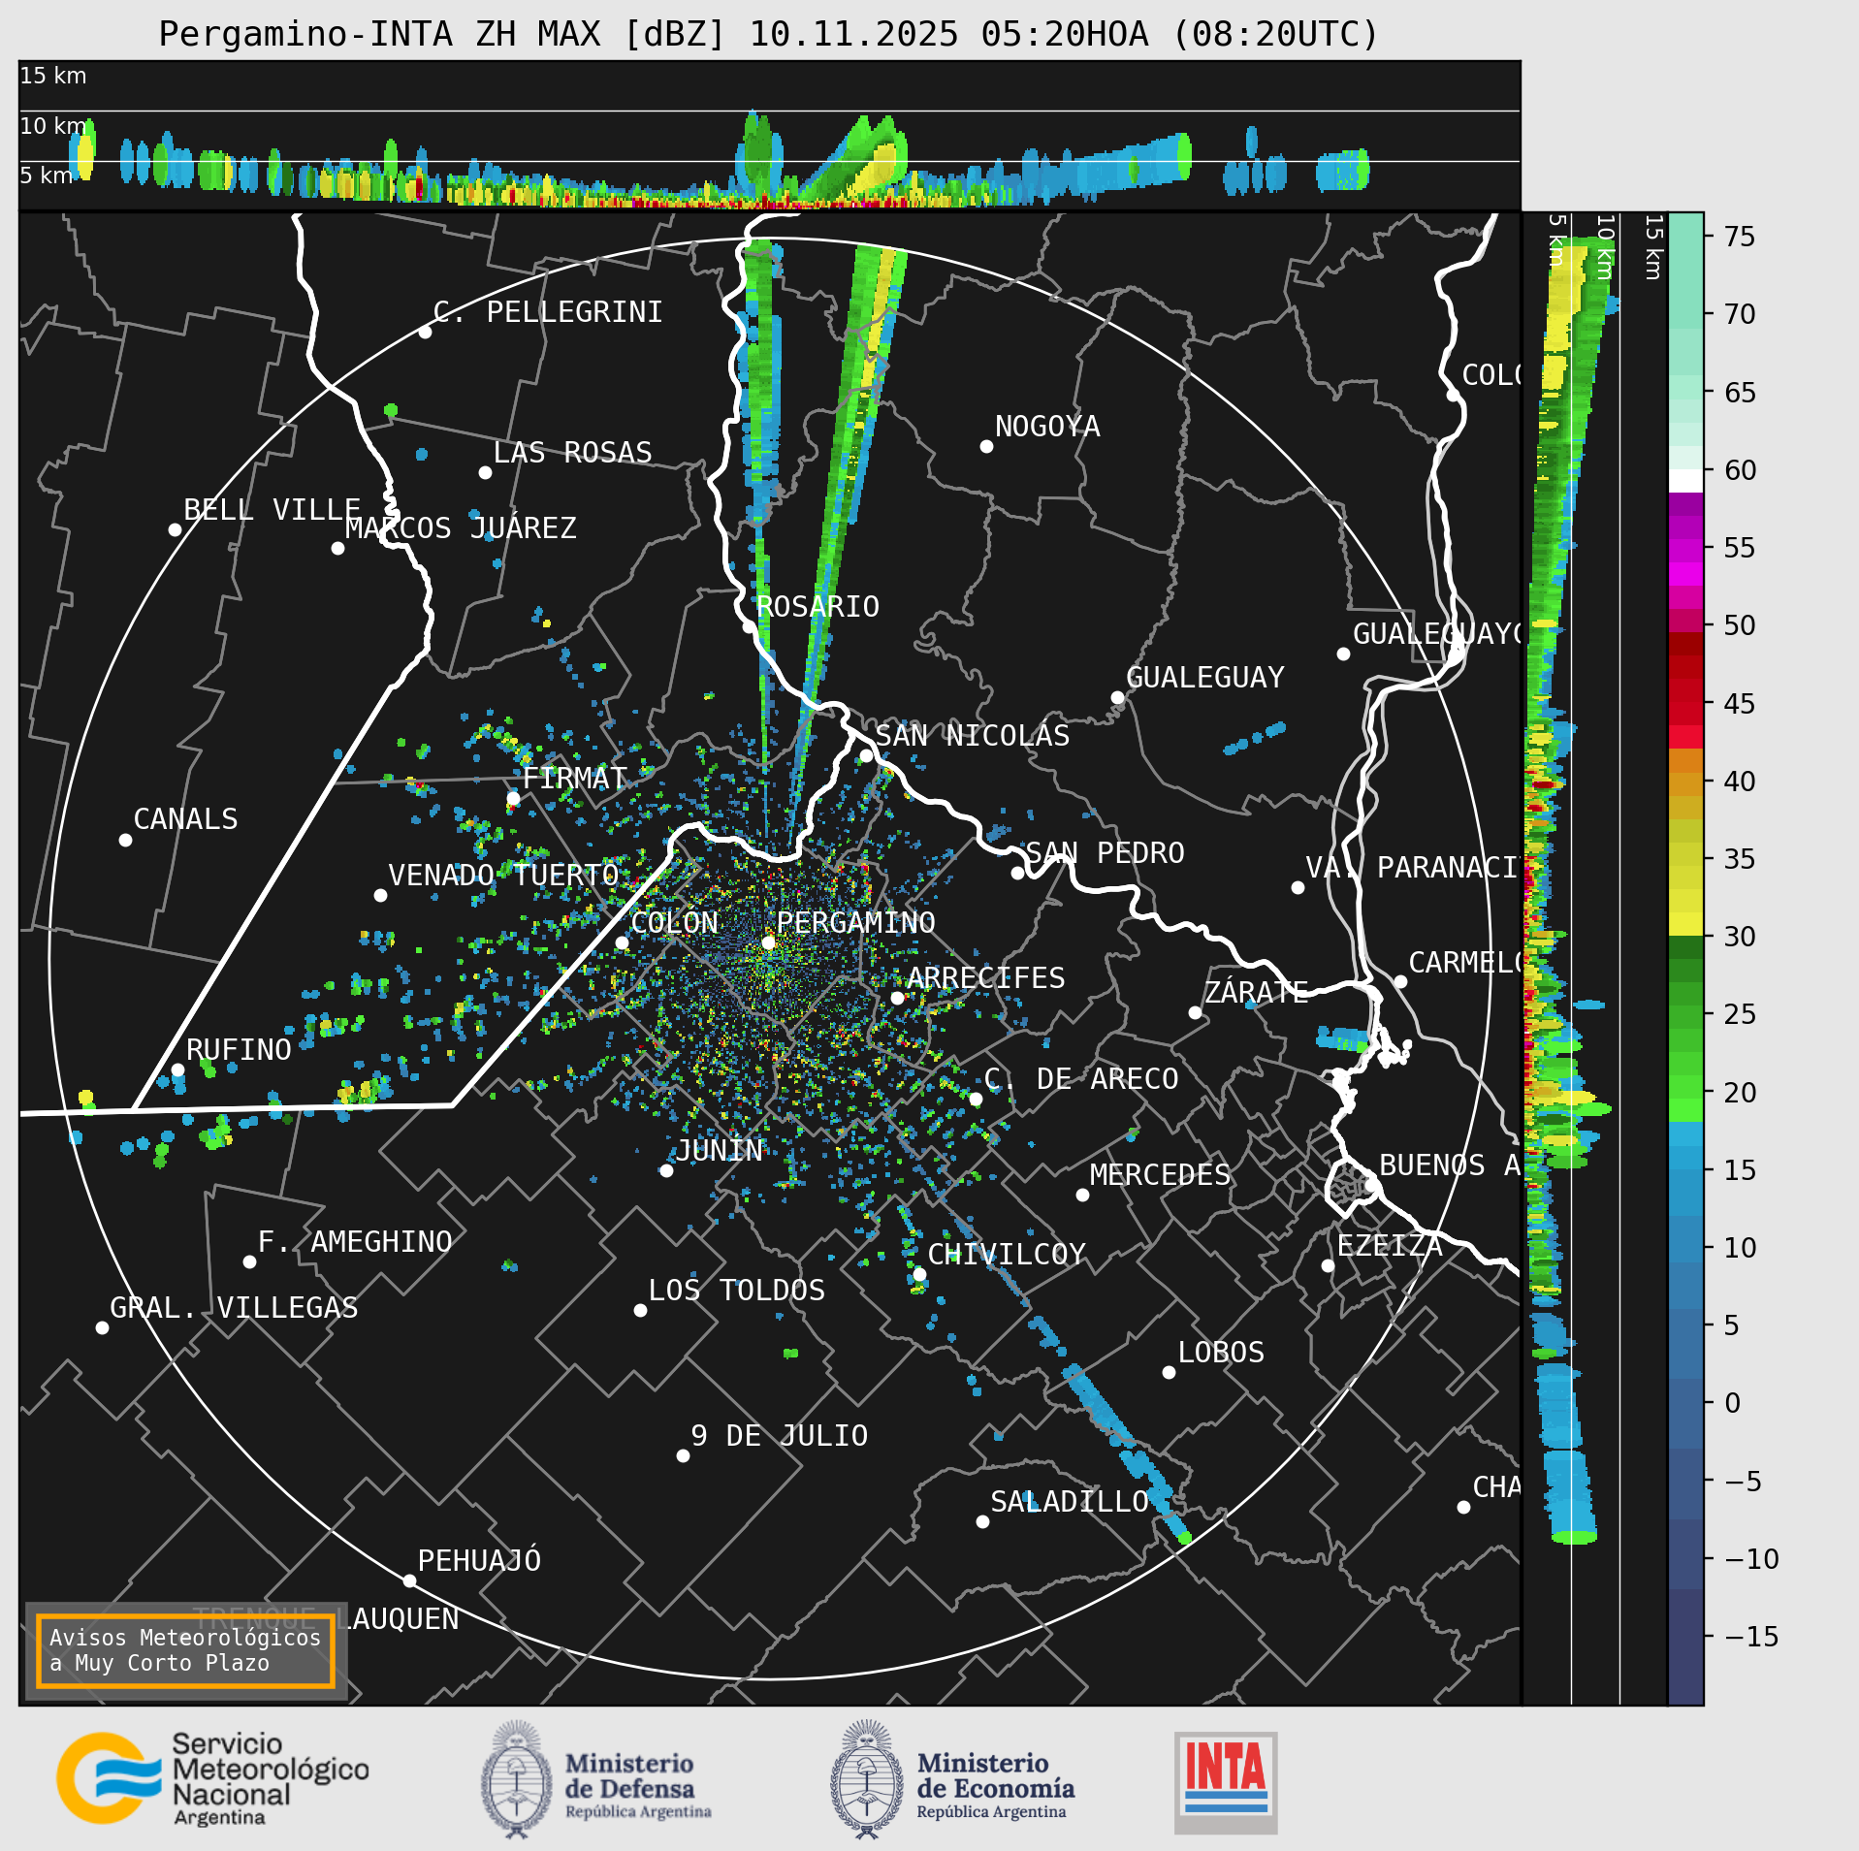Click the MERCEDES label

click(1160, 1174)
